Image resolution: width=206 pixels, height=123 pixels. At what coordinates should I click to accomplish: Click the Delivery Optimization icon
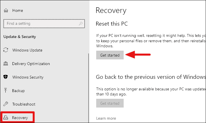(x=6, y=64)
